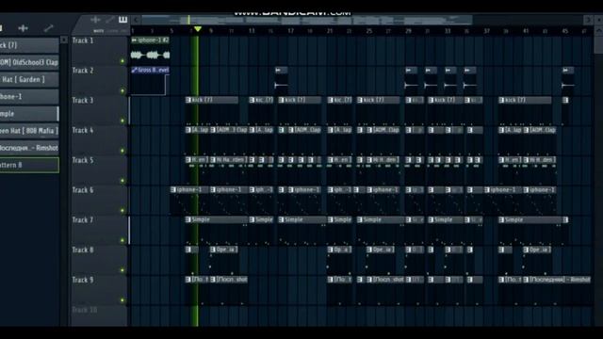Click bar 25 on the timeline ruler
The image size is (603, 339).
(x=369, y=31)
